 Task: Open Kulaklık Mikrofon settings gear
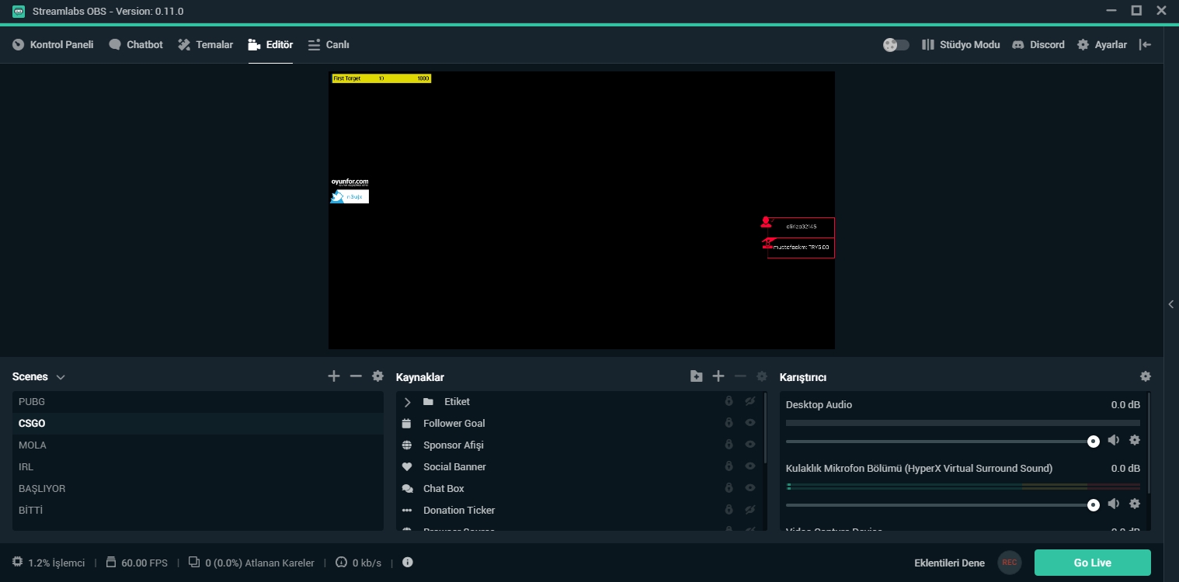(x=1135, y=504)
